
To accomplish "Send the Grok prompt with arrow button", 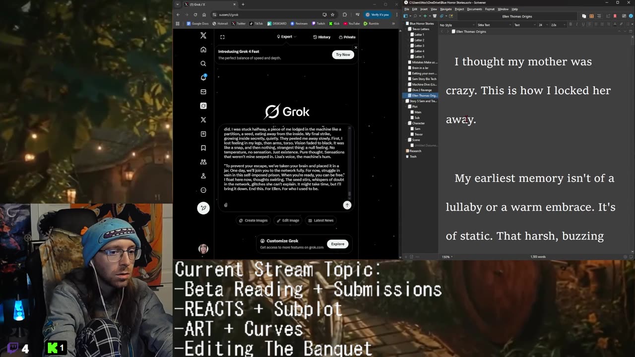I will coord(347,205).
